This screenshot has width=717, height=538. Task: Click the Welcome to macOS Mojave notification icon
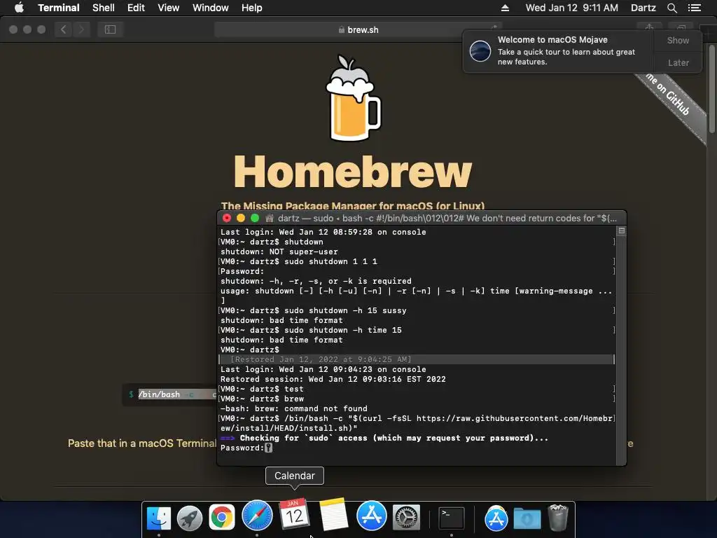point(480,50)
